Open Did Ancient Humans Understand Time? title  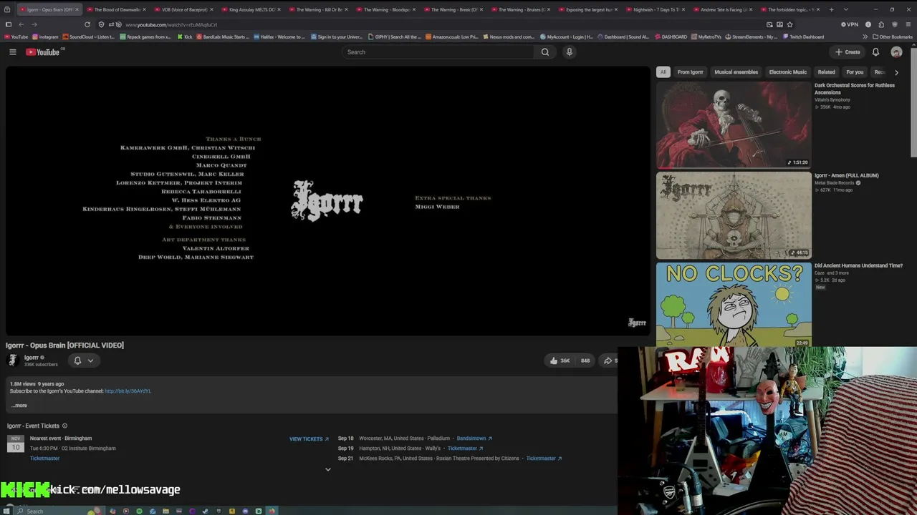coord(858,265)
